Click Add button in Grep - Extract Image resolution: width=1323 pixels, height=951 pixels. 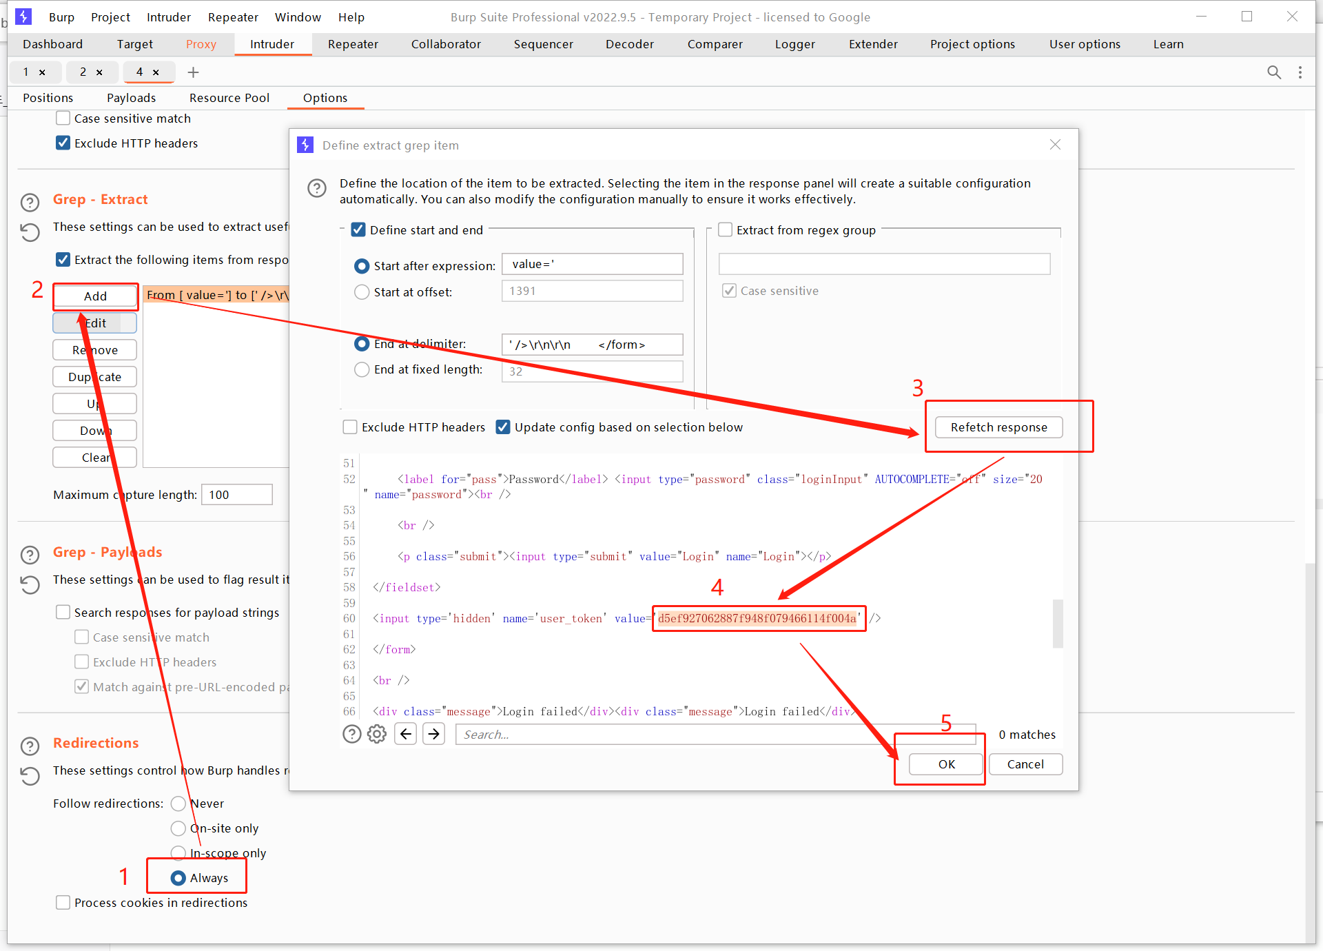(x=95, y=296)
